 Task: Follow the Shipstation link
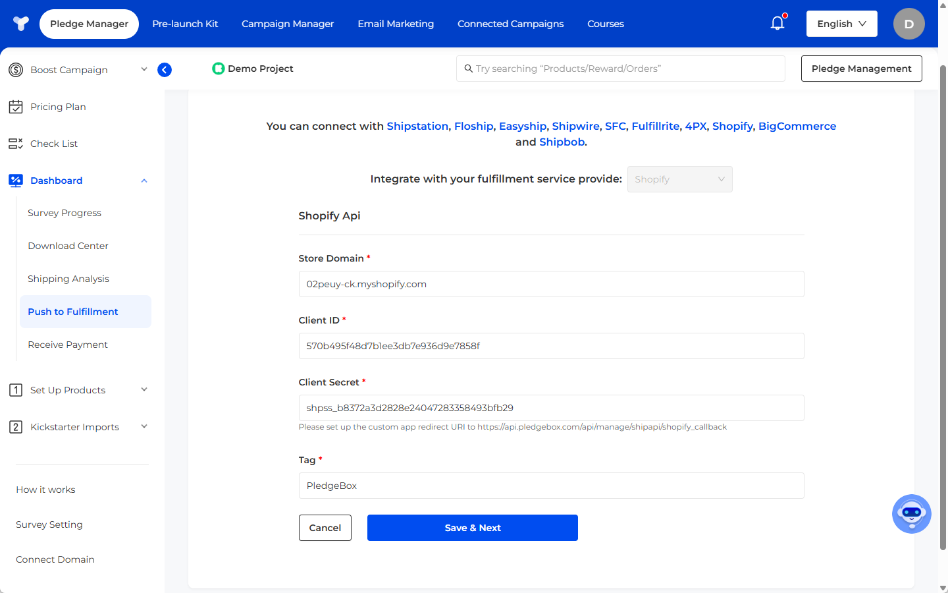click(417, 126)
